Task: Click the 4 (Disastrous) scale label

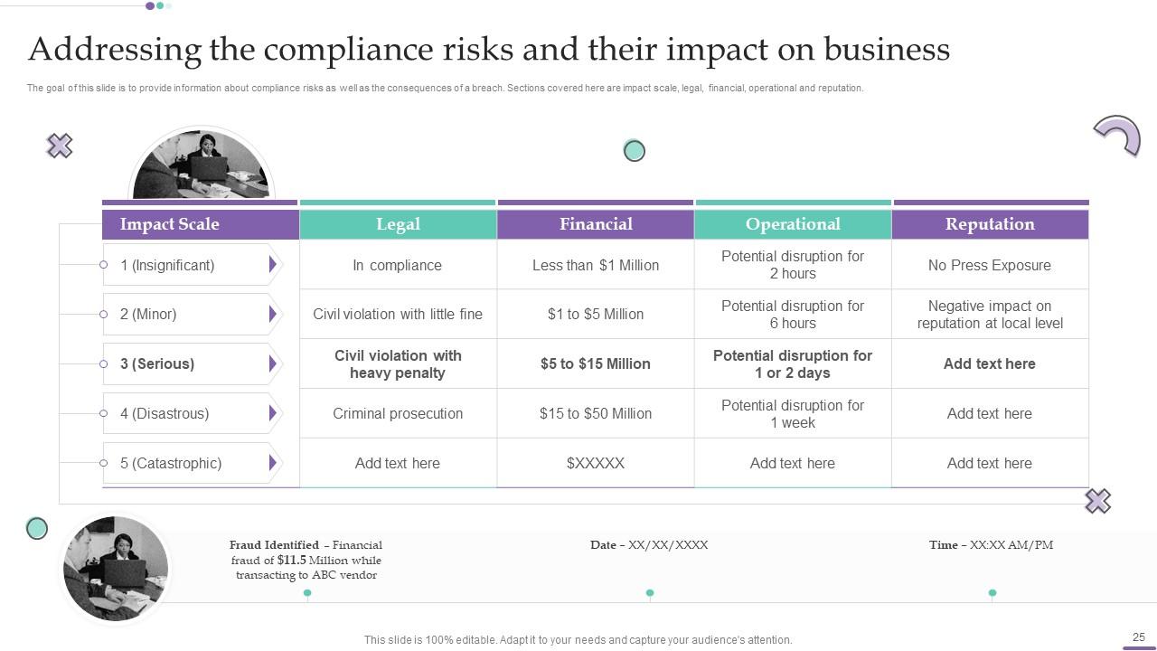Action: 165,413
